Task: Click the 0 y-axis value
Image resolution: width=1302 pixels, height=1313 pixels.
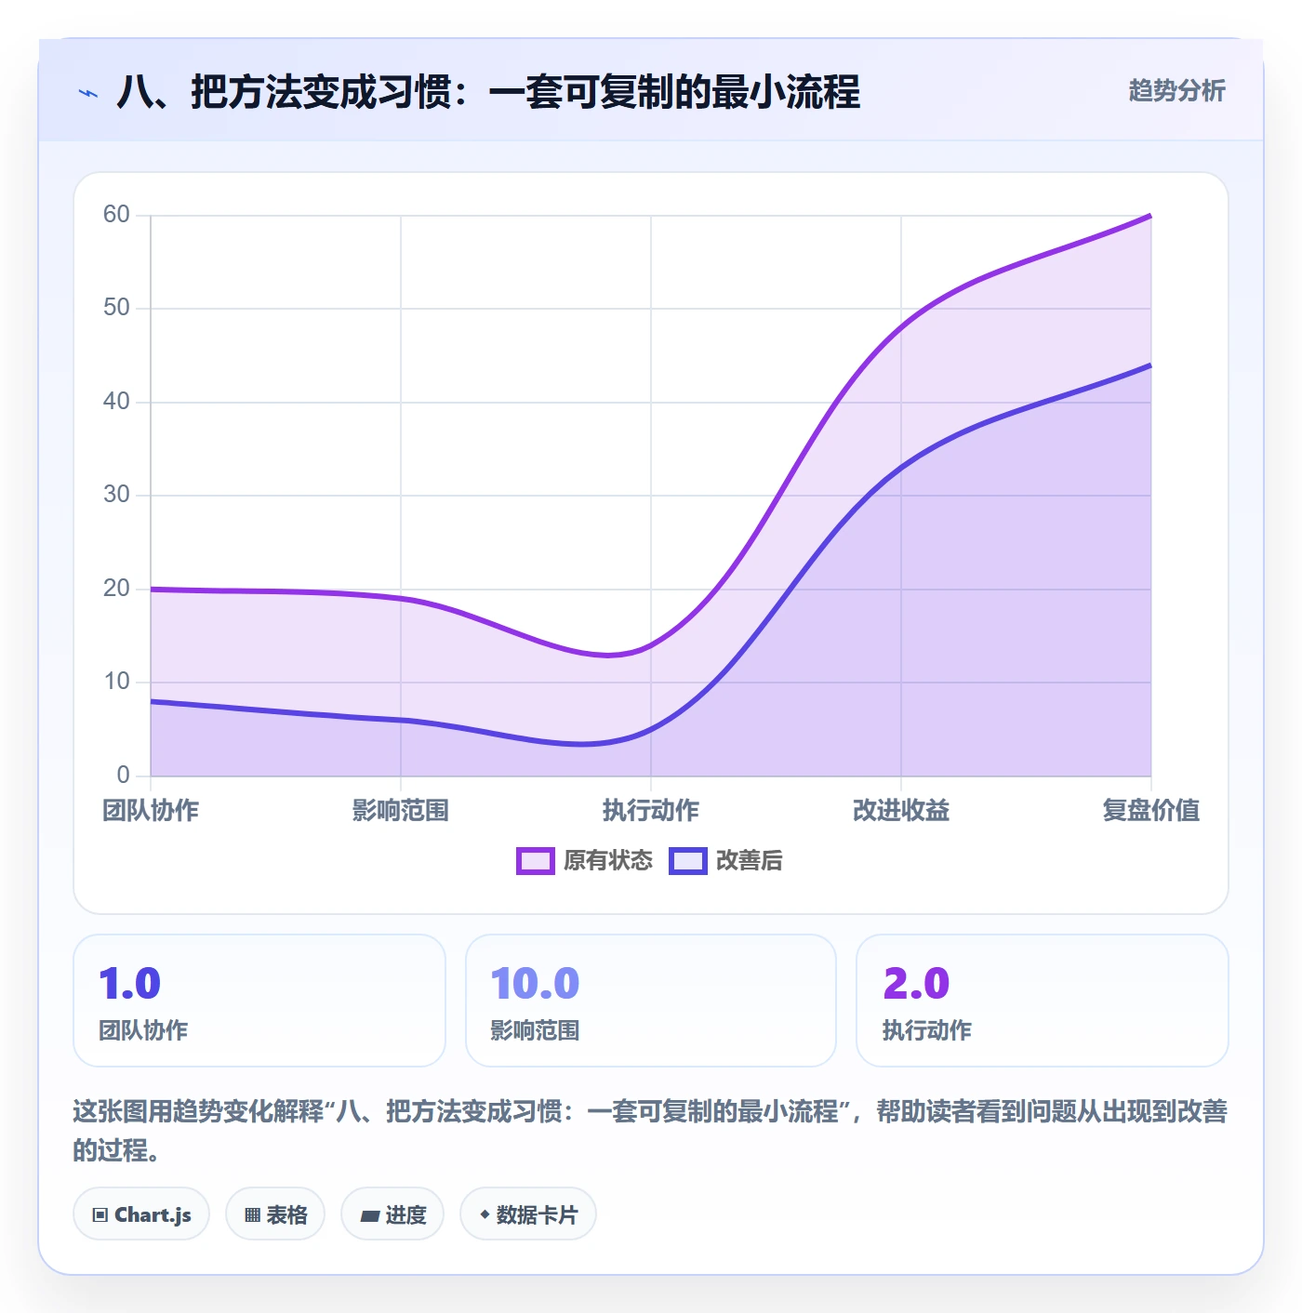Action: point(124,776)
